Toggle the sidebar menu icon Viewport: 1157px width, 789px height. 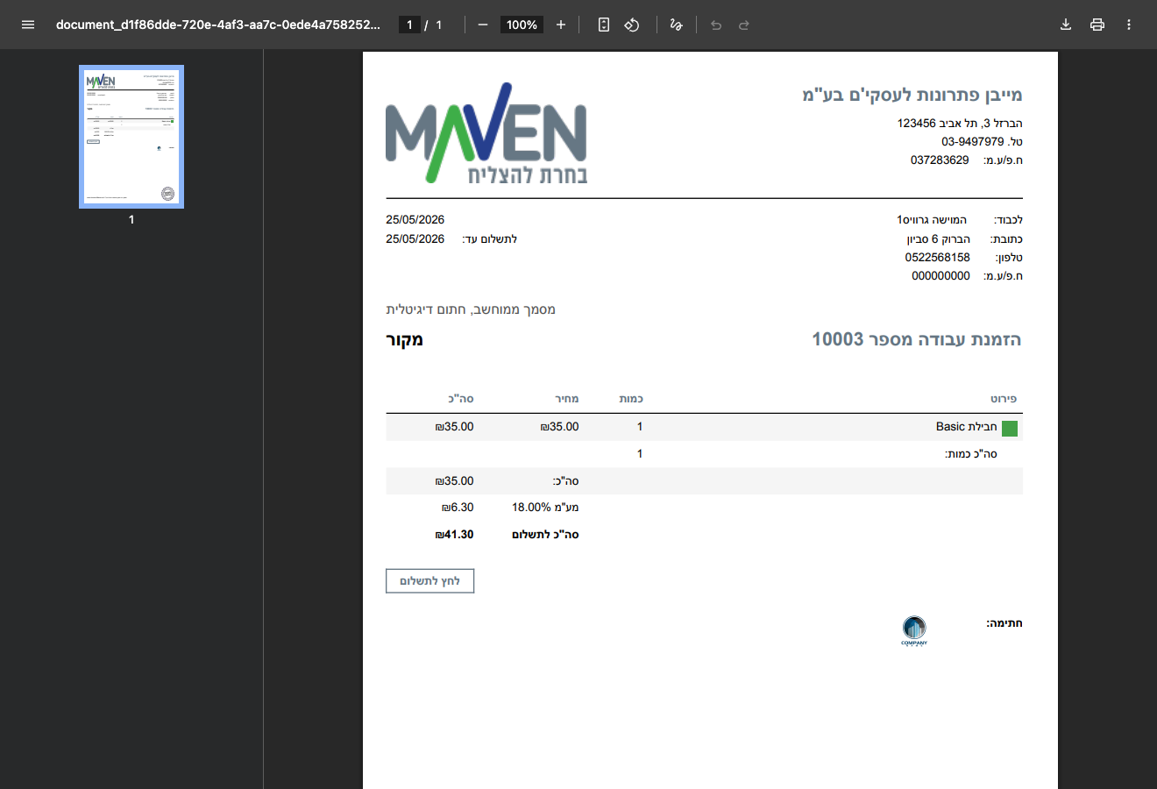28,25
